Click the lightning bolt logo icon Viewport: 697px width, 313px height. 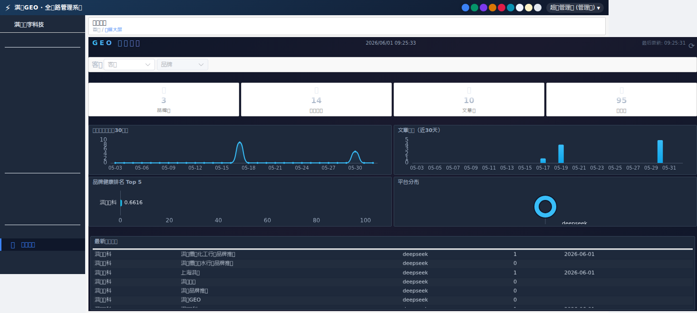point(8,8)
